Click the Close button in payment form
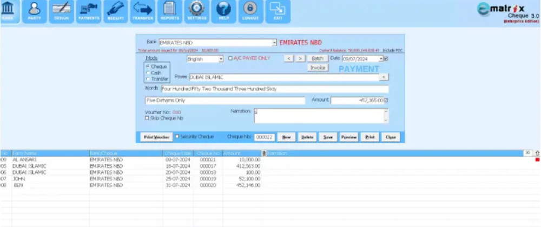This screenshot has width=541, height=227. point(391,137)
